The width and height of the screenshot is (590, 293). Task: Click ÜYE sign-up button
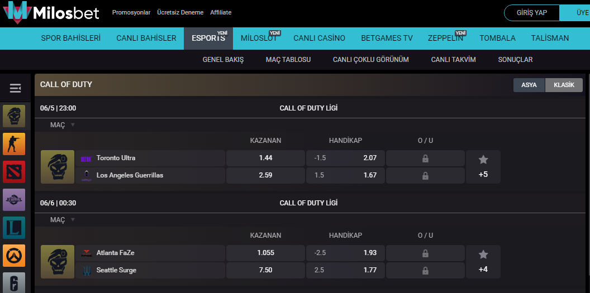[x=575, y=13]
